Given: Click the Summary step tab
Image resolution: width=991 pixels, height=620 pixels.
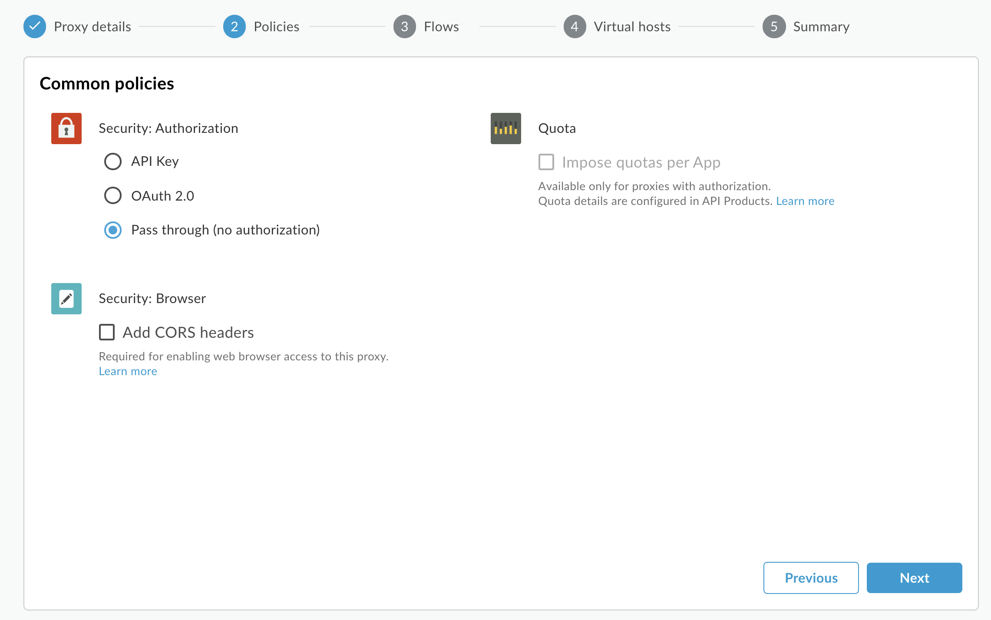Looking at the screenshot, I should (x=806, y=26).
